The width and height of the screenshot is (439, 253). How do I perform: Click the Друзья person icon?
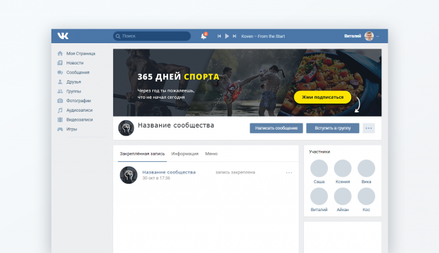coord(60,82)
